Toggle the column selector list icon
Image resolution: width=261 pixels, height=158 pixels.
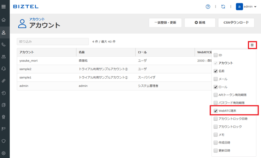pyautogui.click(x=252, y=45)
